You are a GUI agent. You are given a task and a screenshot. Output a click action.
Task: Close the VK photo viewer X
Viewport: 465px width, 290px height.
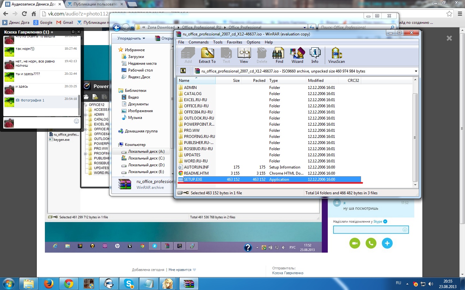449,38
